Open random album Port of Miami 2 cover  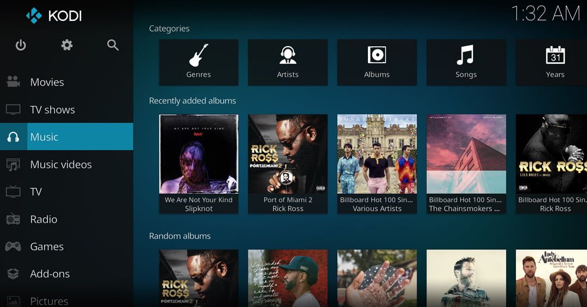(x=199, y=278)
